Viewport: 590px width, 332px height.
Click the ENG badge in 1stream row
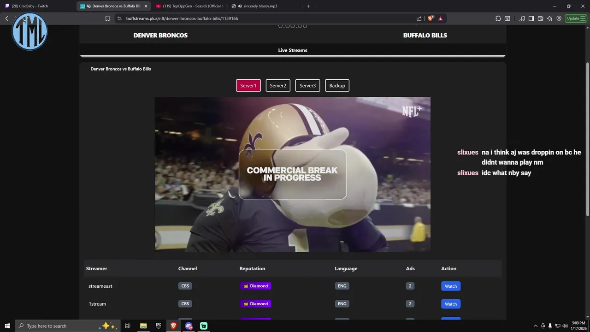342,304
